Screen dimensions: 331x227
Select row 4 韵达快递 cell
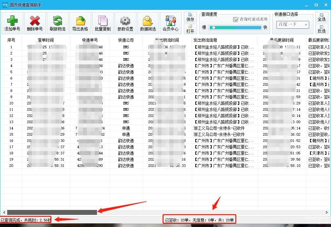pyautogui.click(x=126, y=66)
